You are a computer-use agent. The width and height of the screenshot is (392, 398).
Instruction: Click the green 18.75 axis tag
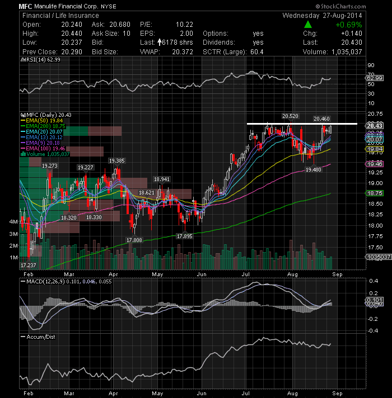coord(375,193)
